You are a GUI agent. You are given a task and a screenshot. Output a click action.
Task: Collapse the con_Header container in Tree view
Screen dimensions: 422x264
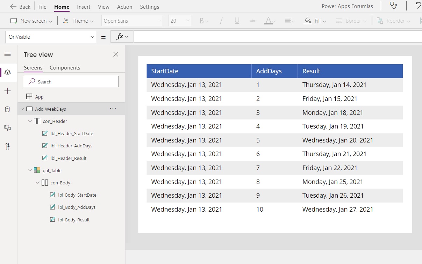30,121
